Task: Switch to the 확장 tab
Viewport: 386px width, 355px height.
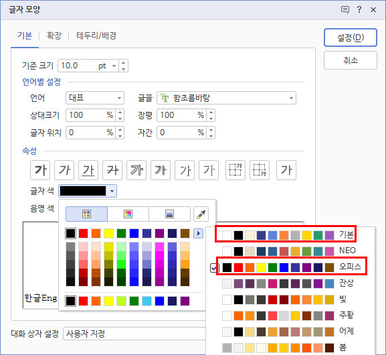Action: [54, 35]
